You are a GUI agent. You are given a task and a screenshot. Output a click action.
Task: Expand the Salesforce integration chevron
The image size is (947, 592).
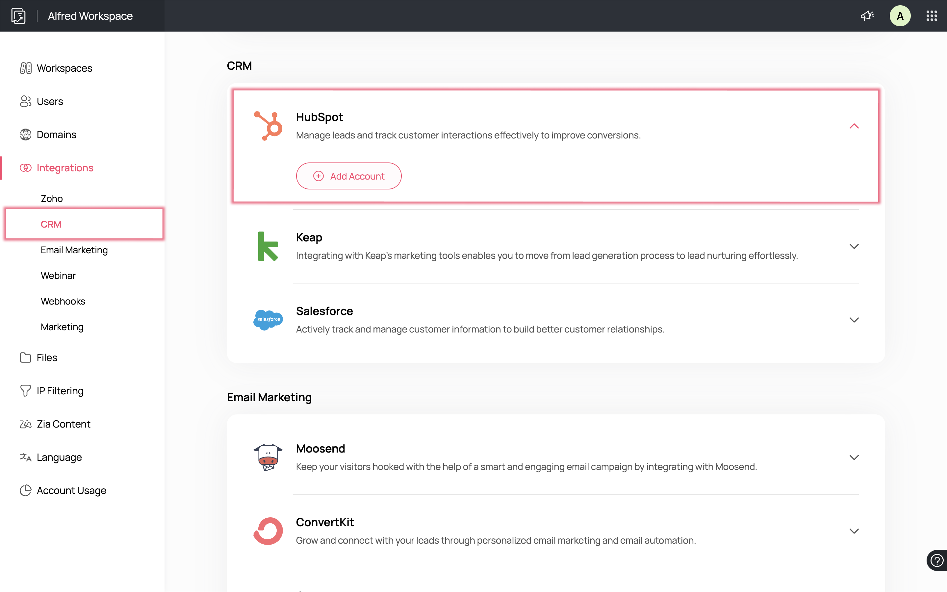pyautogui.click(x=854, y=320)
